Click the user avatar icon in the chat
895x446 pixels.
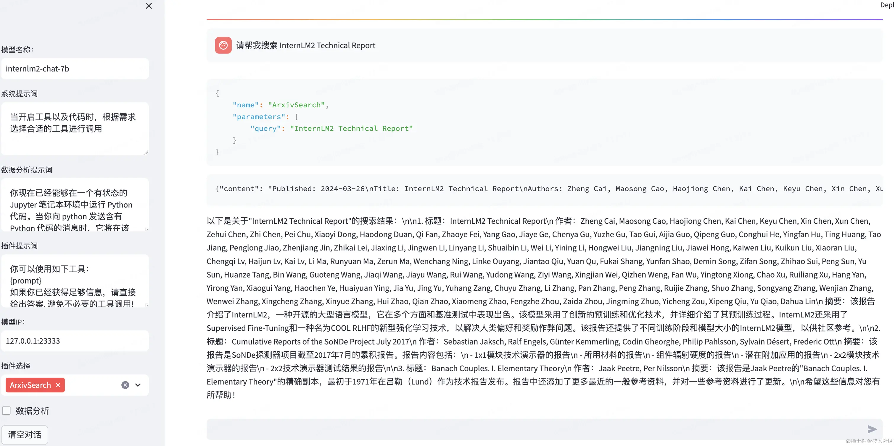[223, 46]
